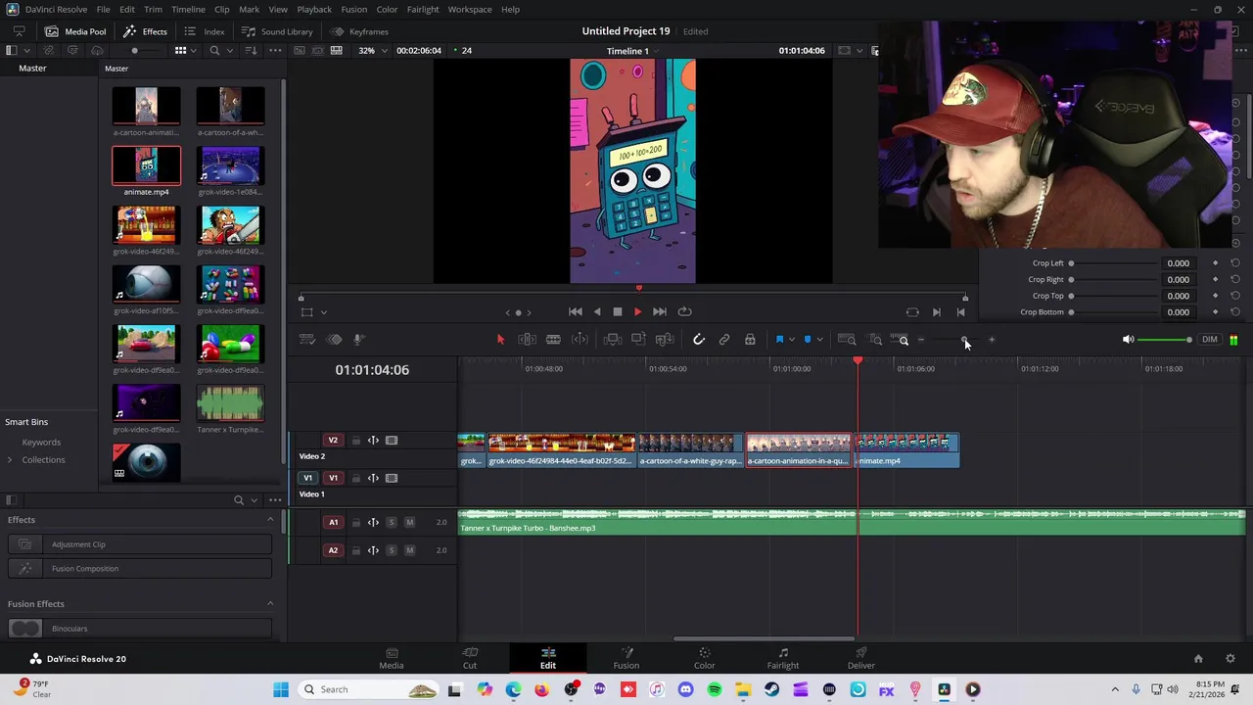Mute the A2 audio track

click(409, 549)
